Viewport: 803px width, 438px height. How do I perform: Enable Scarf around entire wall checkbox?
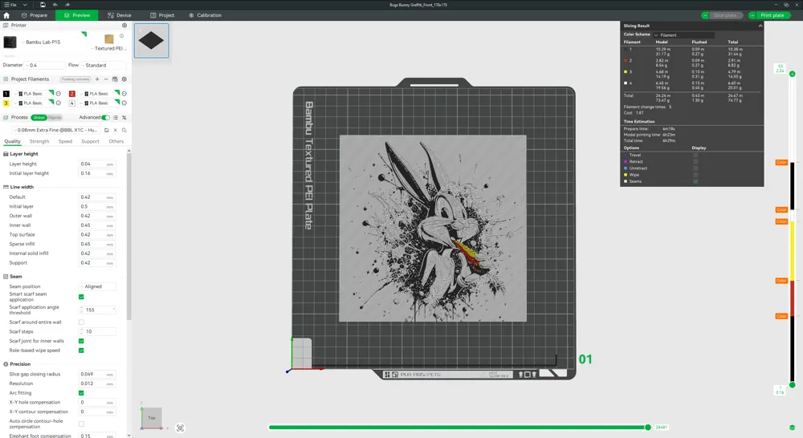[x=81, y=322]
